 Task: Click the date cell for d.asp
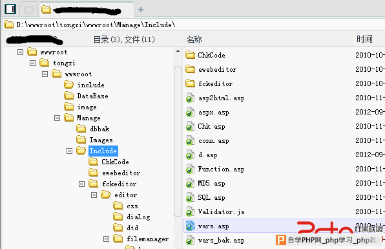click(x=369, y=155)
